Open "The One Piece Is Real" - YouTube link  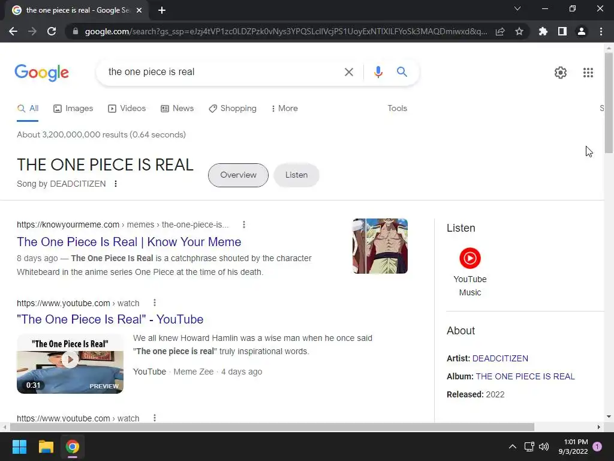pos(110,319)
